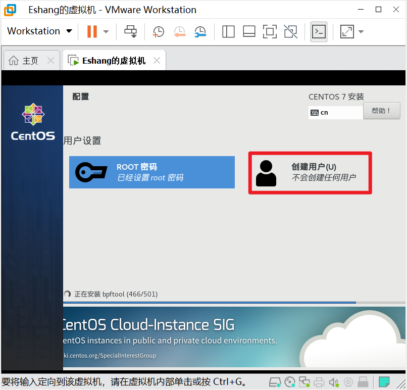Open the snapshot manager
This screenshot has width=407, height=390.
tap(200, 32)
